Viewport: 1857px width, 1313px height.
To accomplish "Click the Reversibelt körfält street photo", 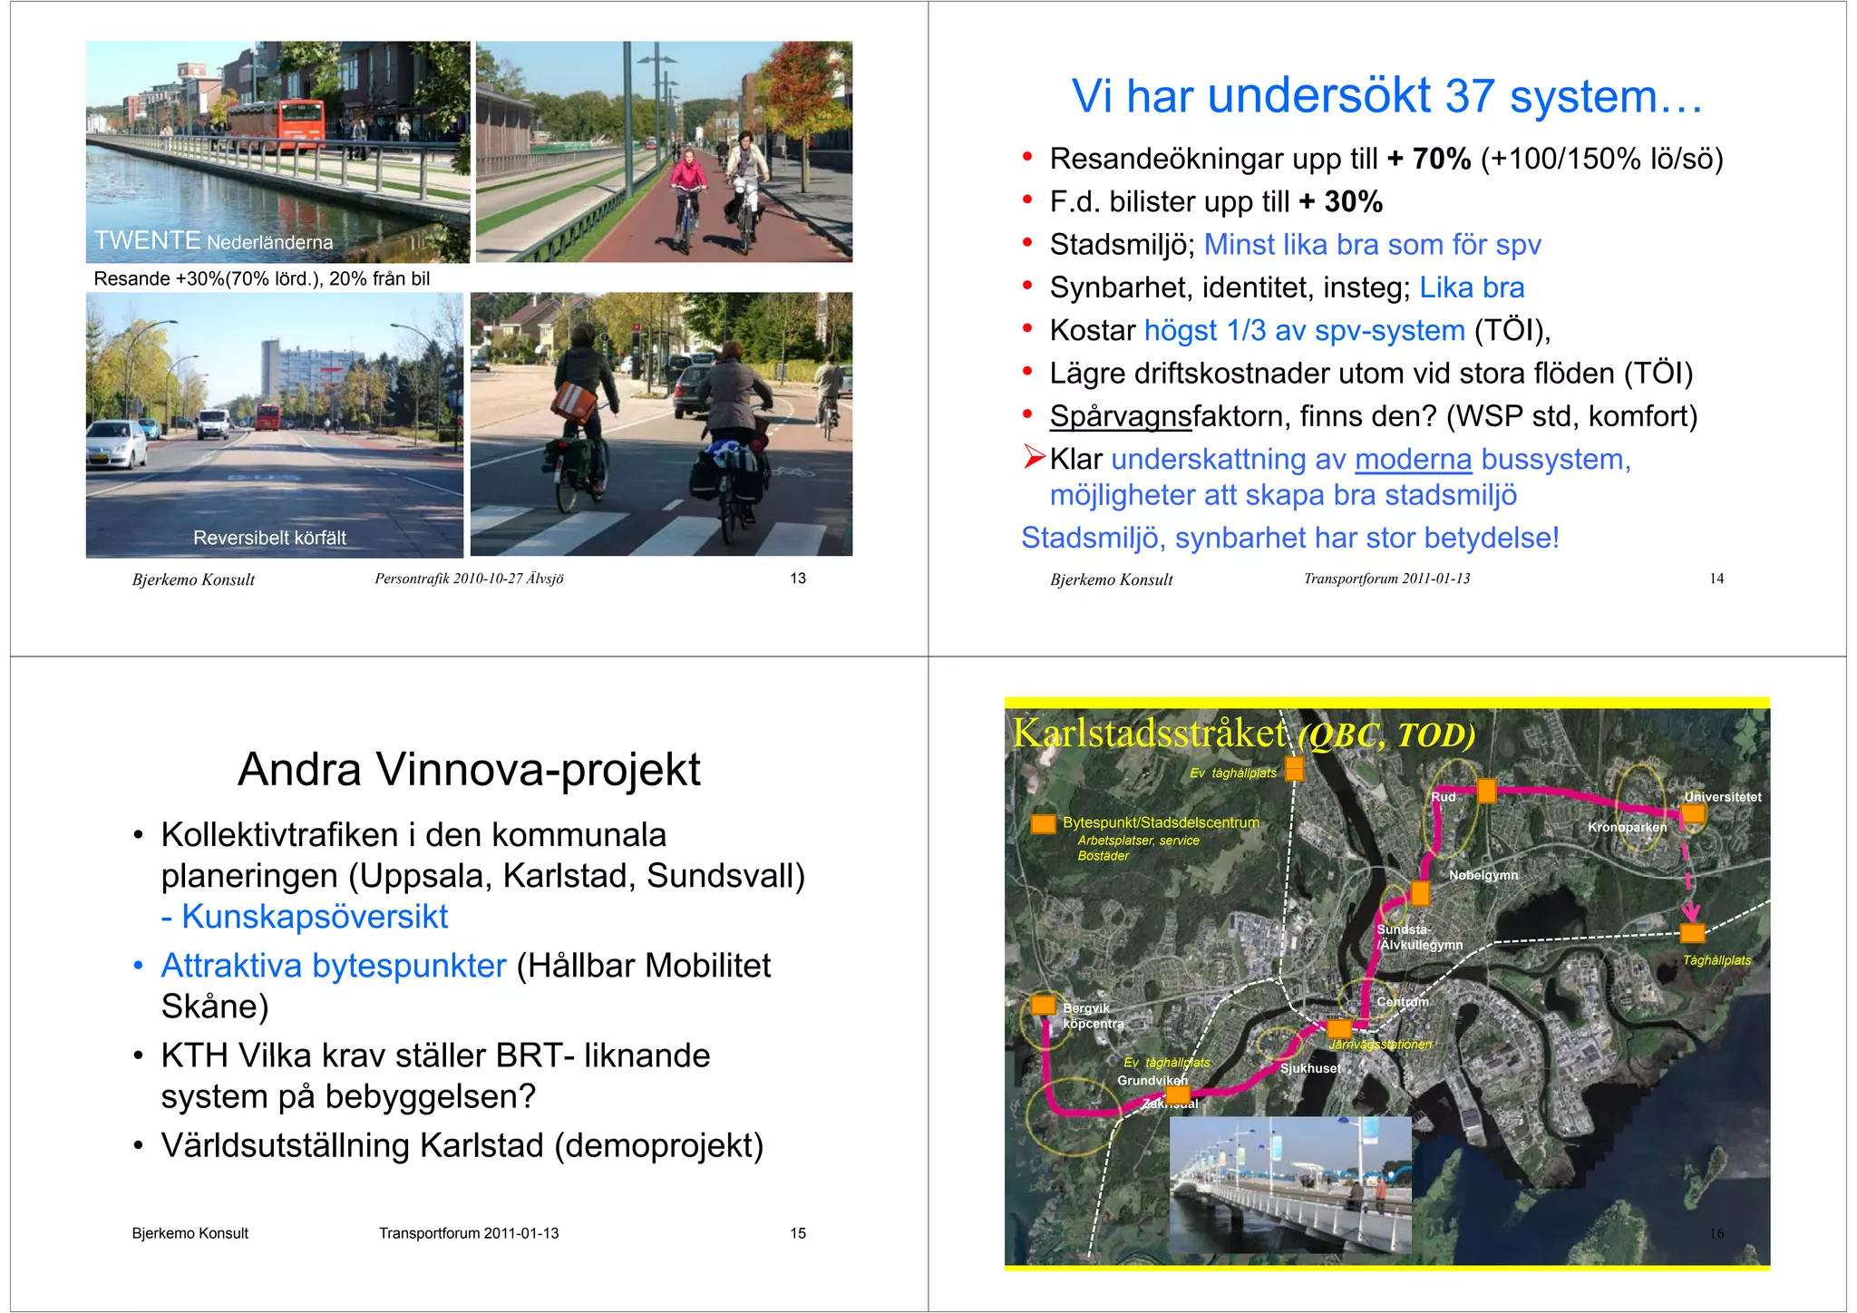I will (274, 424).
